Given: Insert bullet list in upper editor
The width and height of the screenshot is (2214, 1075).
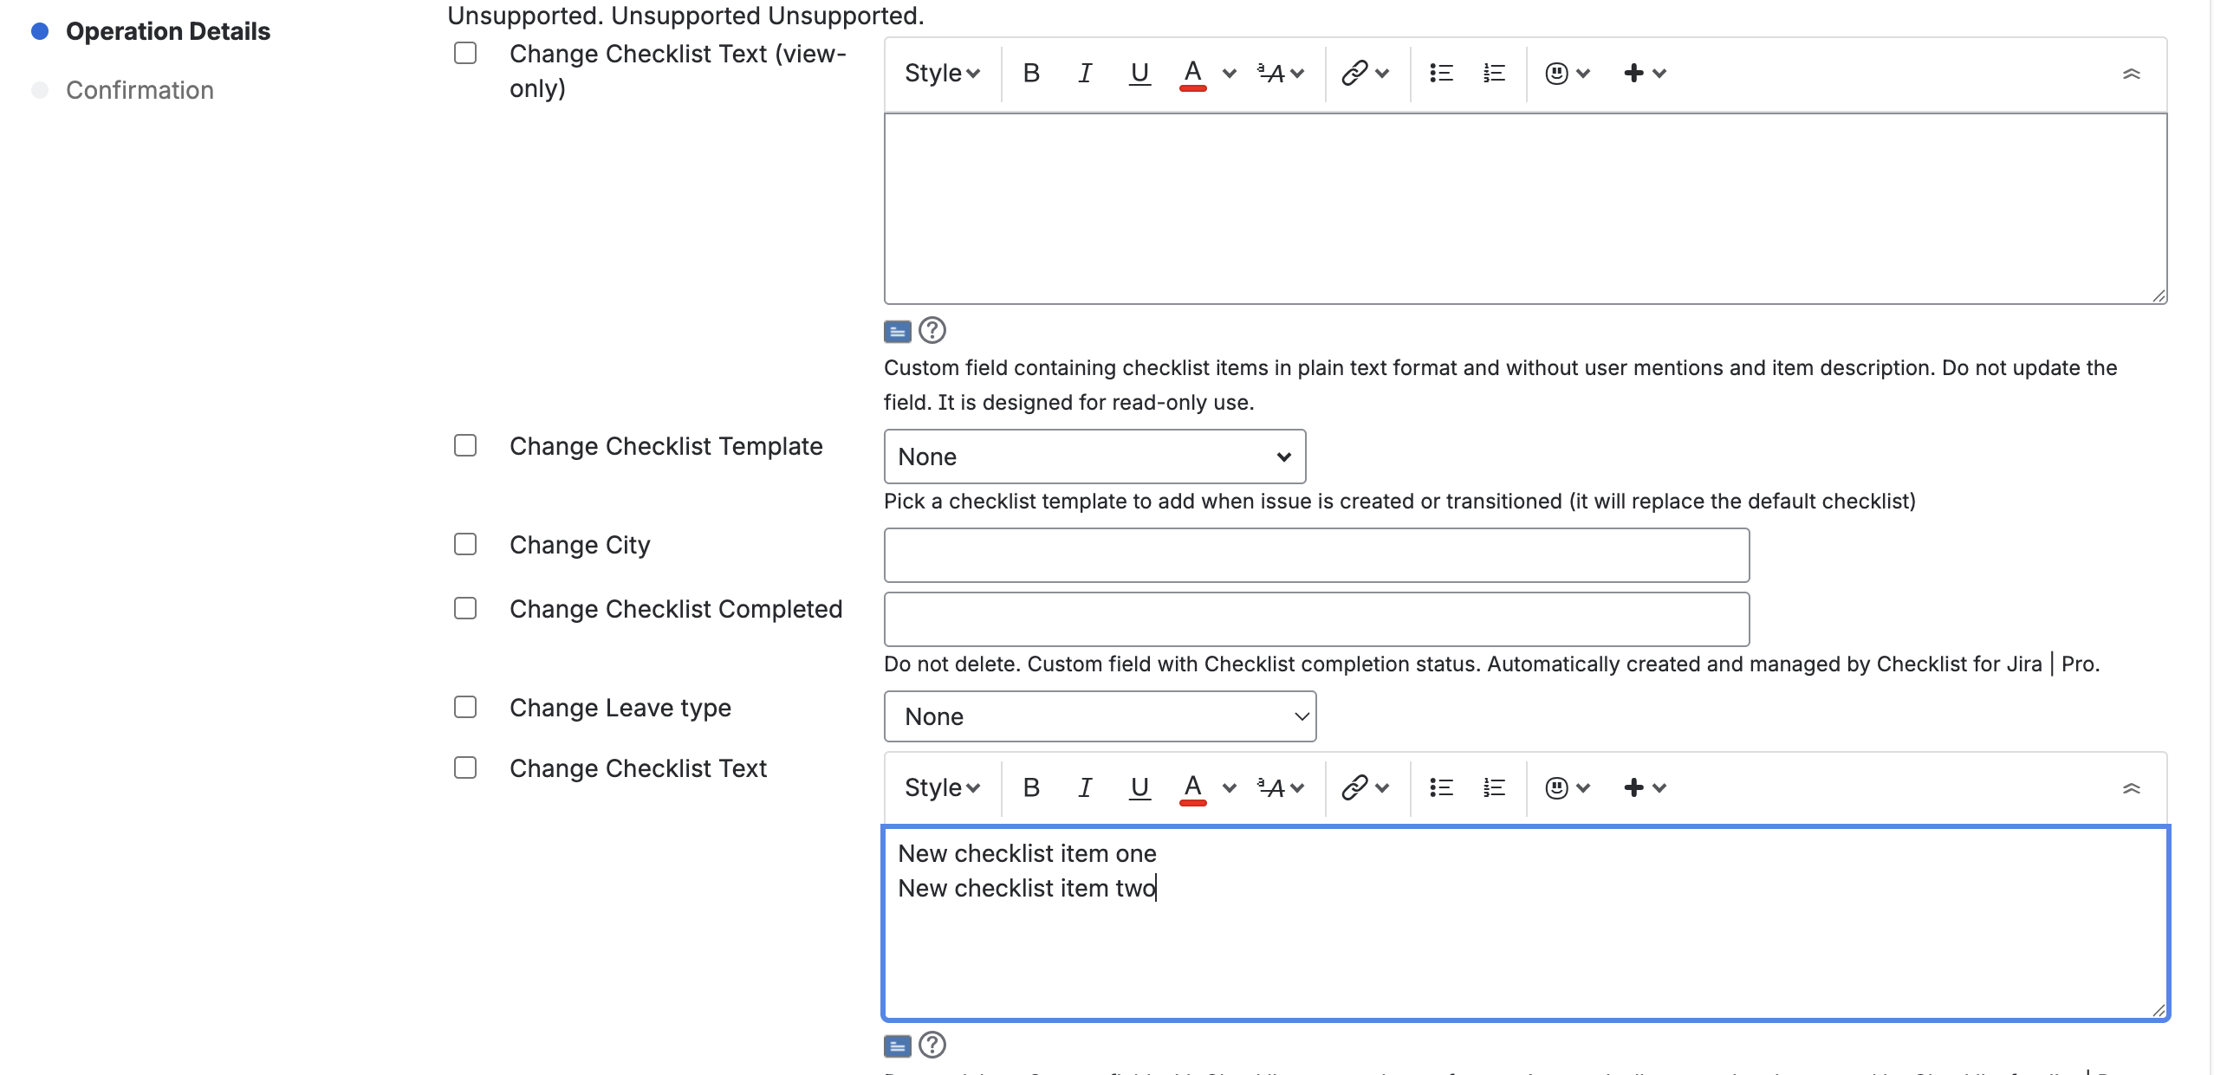Looking at the screenshot, I should [1440, 74].
